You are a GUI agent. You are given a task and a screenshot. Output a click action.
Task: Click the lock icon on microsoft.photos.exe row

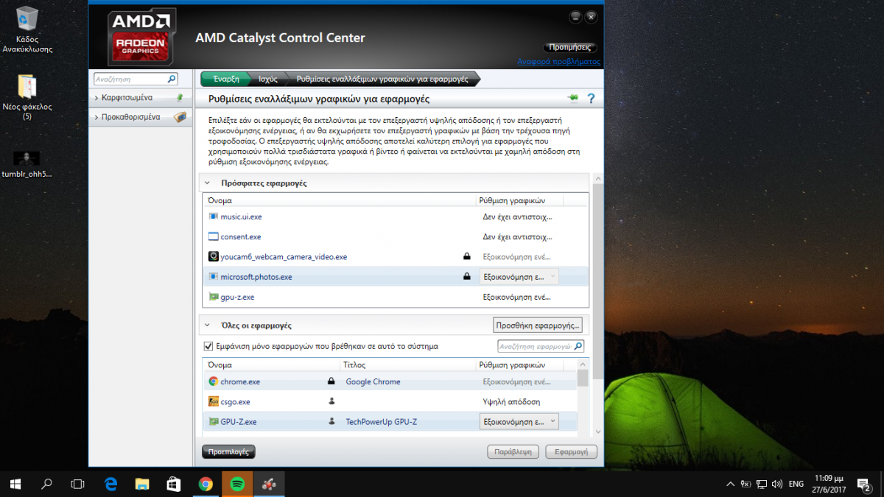click(466, 277)
